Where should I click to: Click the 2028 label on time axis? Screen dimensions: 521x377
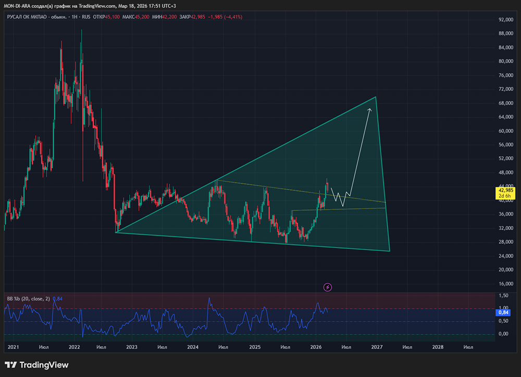[438, 347]
